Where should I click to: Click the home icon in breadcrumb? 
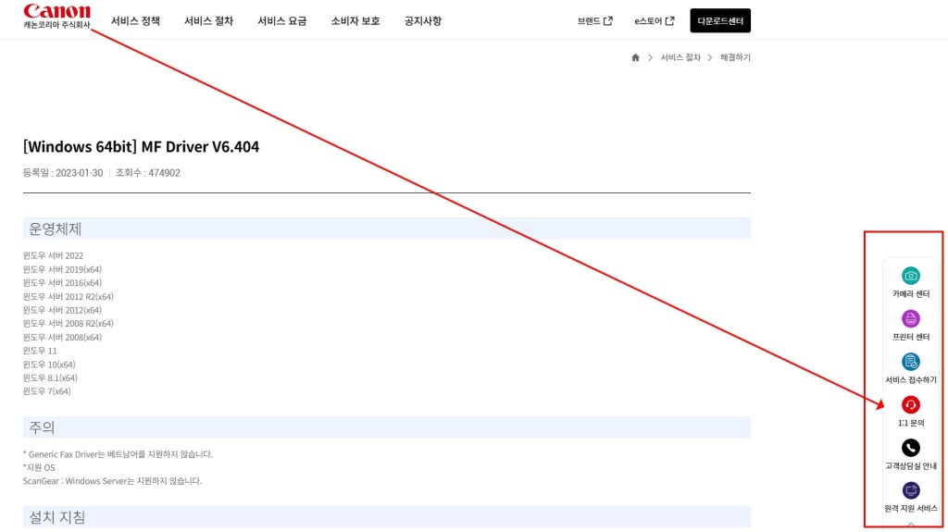[635, 57]
